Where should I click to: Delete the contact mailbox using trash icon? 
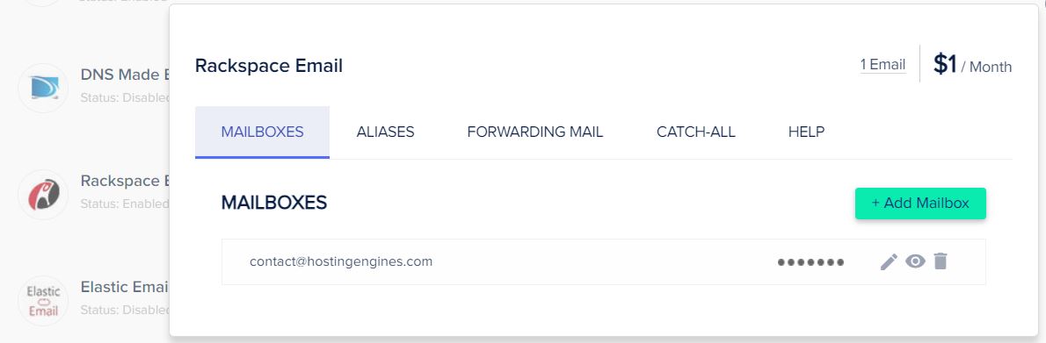coord(941,261)
